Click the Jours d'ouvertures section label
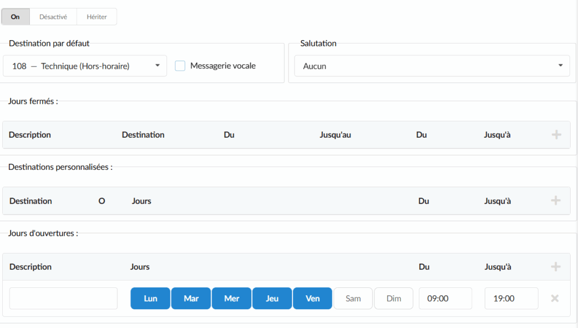The width and height of the screenshot is (578, 328). pyautogui.click(x=43, y=233)
